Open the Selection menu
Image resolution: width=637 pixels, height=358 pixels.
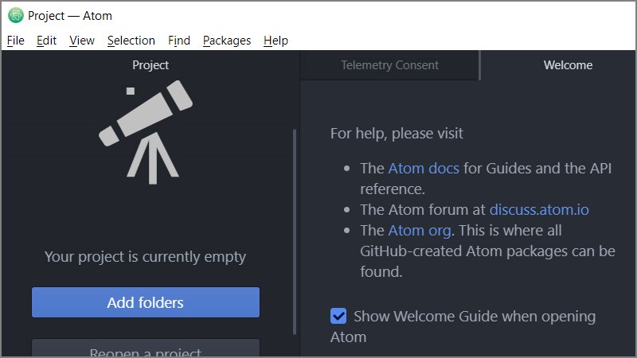131,41
